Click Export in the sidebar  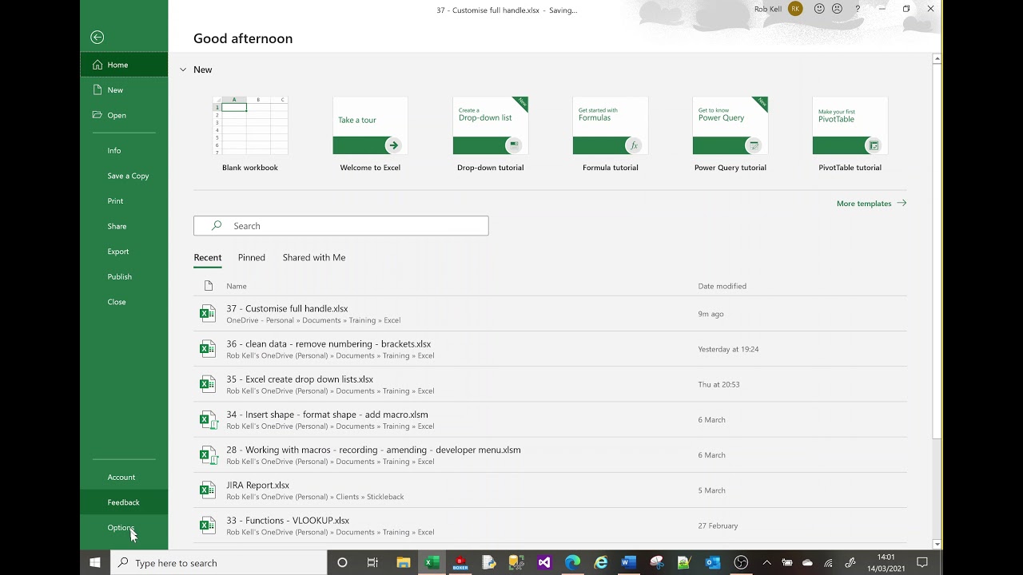124,252
